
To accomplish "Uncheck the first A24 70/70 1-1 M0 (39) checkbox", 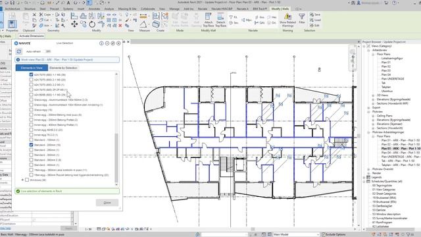I will point(31,74).
